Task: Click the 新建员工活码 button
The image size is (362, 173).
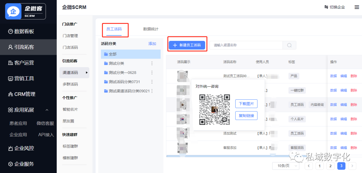Action: click(x=187, y=45)
